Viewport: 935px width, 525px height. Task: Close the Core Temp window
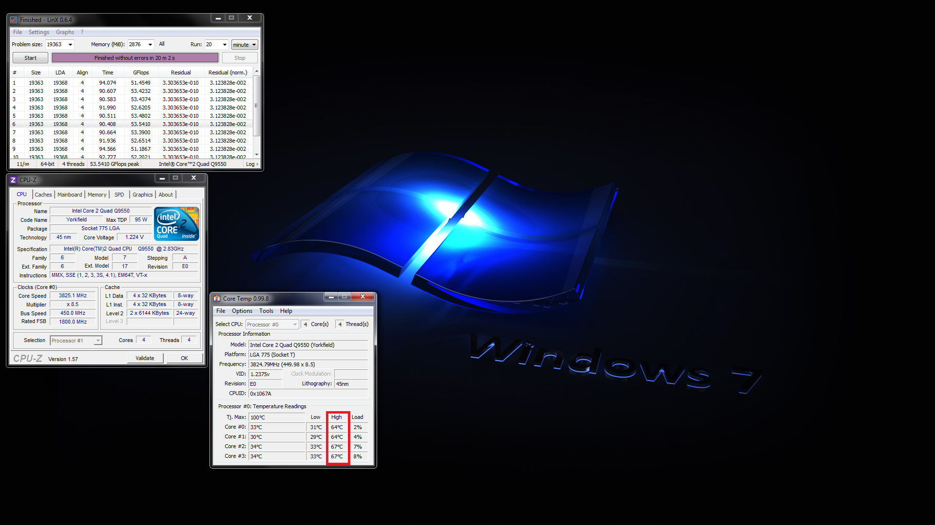363,297
